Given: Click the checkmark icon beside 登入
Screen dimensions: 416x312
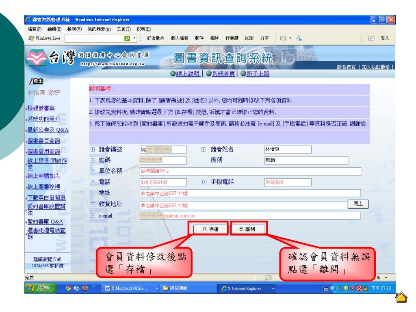Looking at the screenshot, I should [371, 38].
